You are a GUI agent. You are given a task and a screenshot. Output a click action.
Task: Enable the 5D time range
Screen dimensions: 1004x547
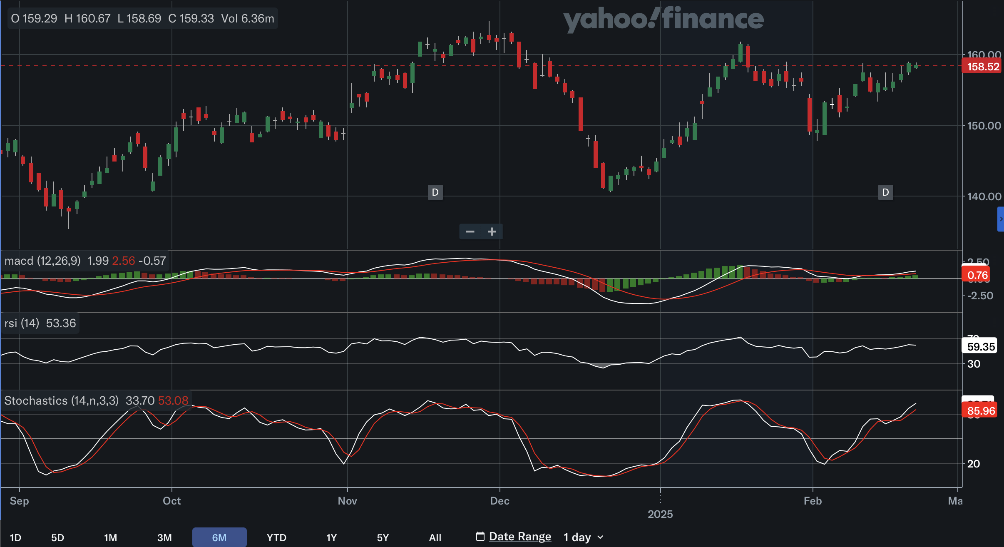tap(58, 537)
